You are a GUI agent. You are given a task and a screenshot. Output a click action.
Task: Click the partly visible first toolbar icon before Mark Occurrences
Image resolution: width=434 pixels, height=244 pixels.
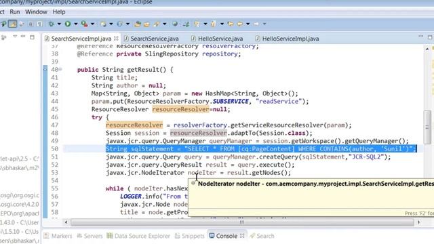[x=3, y=24]
